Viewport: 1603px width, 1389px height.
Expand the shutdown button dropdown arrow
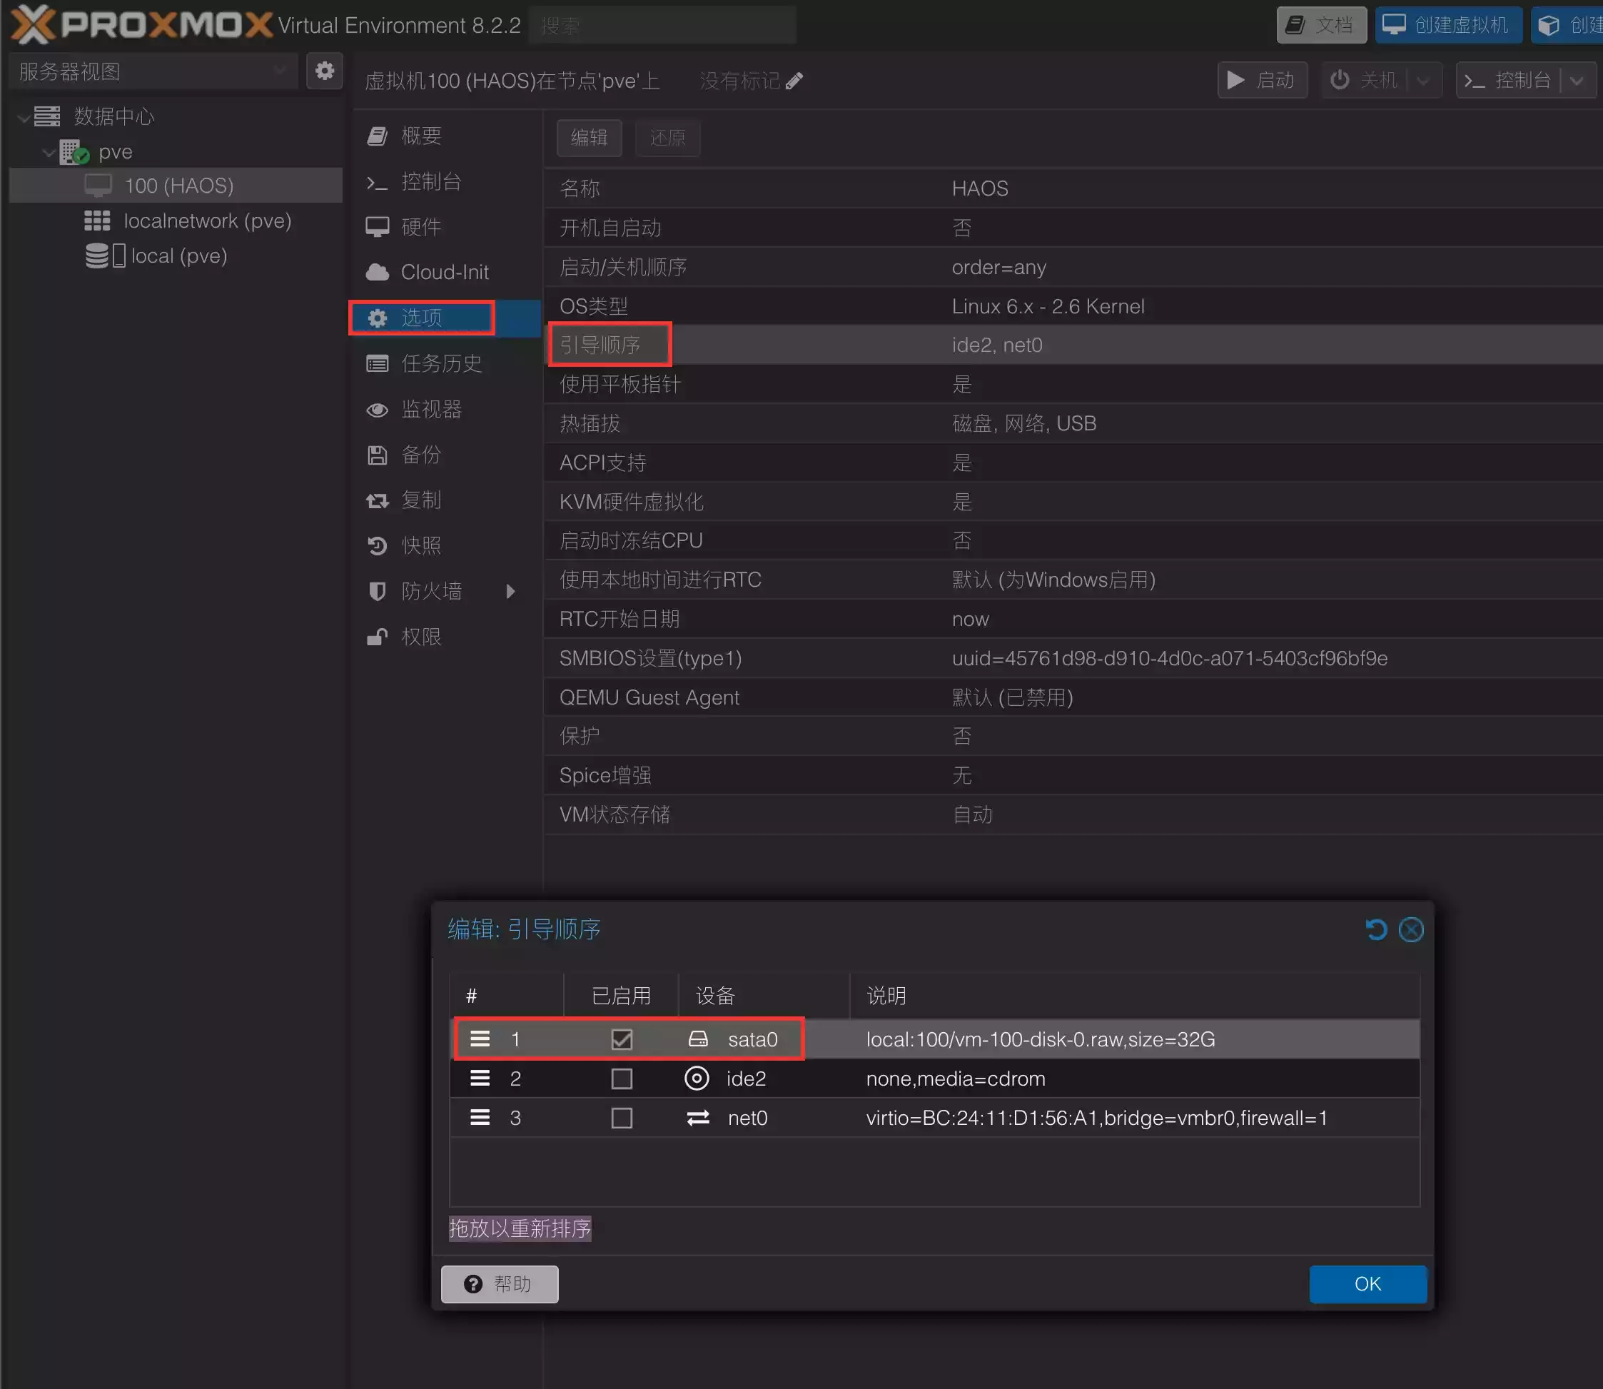click(x=1423, y=81)
